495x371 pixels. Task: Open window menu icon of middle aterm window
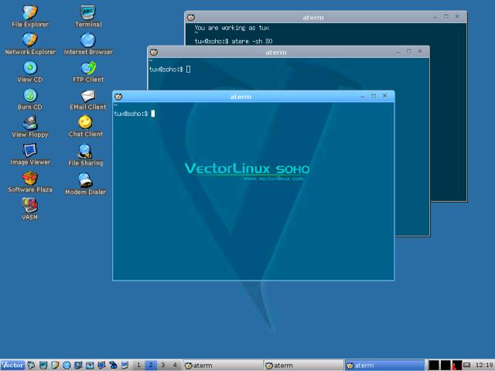(x=154, y=52)
